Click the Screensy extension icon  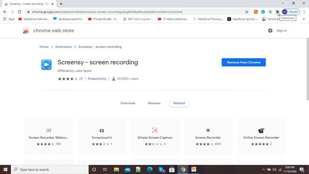(46, 64)
